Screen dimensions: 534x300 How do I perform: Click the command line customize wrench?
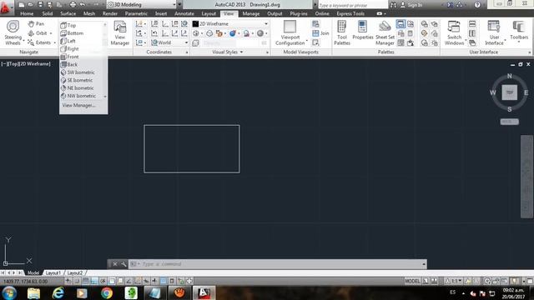click(x=123, y=264)
